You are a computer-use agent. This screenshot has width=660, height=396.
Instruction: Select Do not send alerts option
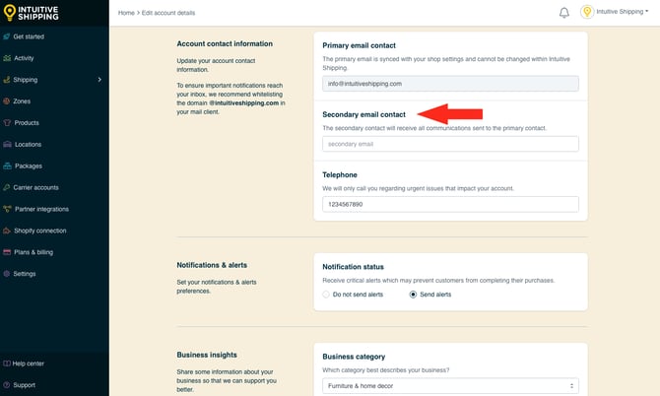326,295
